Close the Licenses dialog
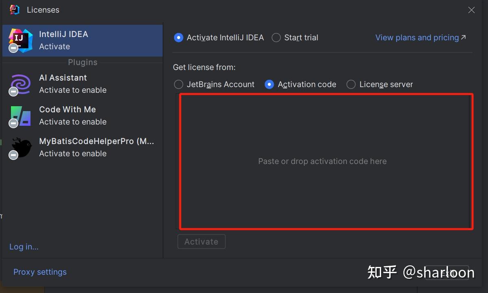The width and height of the screenshot is (488, 293). click(471, 10)
